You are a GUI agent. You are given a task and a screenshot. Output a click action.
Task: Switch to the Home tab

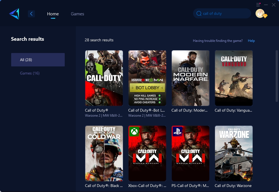[53, 14]
